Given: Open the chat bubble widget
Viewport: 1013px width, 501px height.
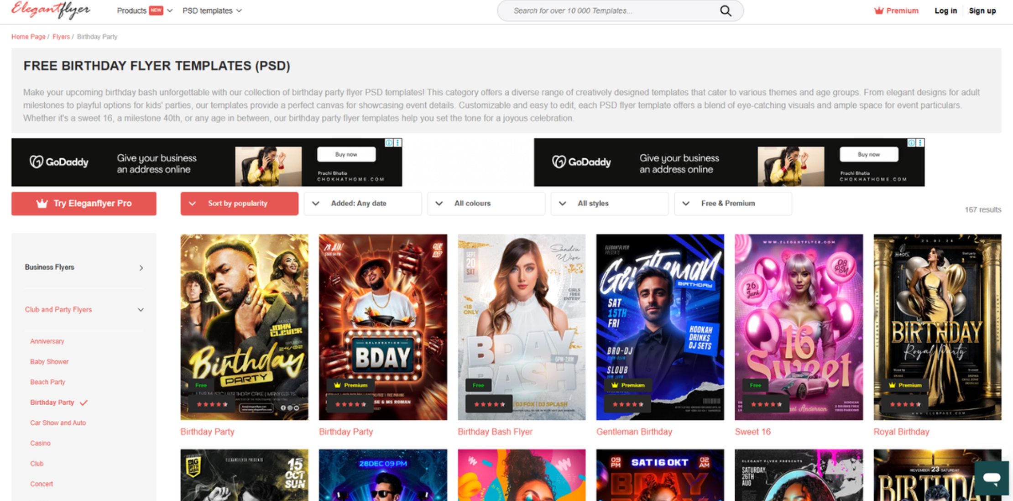Looking at the screenshot, I should 991,478.
